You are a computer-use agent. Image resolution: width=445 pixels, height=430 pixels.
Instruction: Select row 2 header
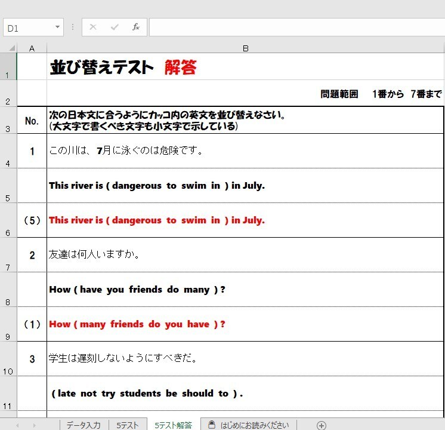[8, 93]
